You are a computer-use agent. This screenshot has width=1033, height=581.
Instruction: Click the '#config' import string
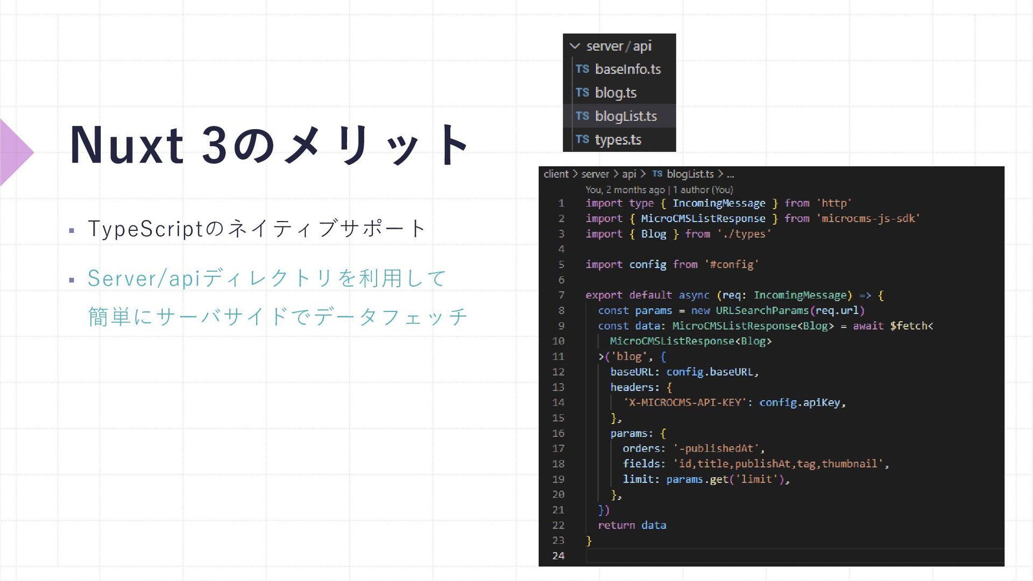[x=732, y=265]
